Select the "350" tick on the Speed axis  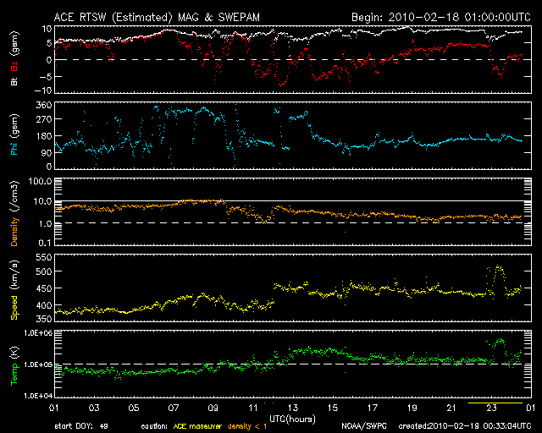[44, 319]
